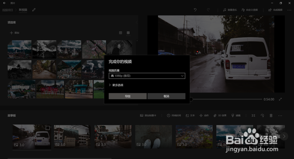Open 3D 效果 effects tool
Screen dimensions: 294x159
pyautogui.click(x=220, y=115)
